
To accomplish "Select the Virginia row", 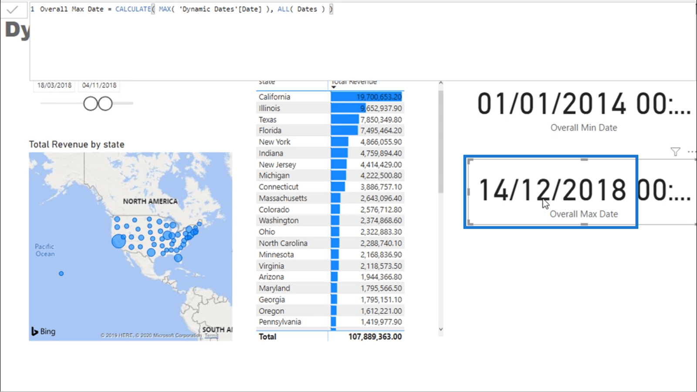I will tap(330, 266).
